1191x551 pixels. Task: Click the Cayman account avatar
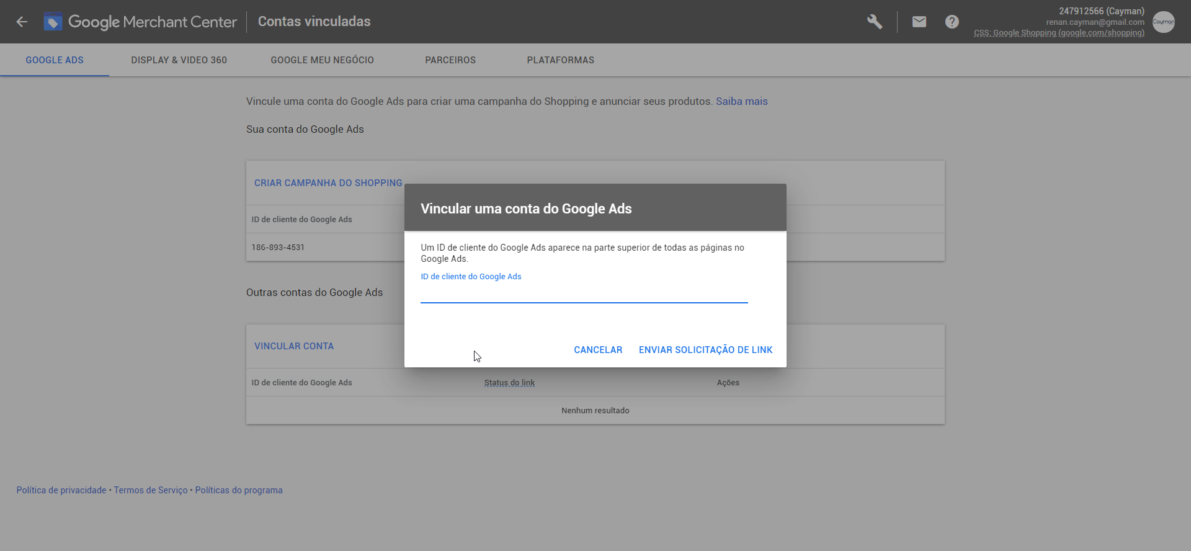tap(1164, 22)
